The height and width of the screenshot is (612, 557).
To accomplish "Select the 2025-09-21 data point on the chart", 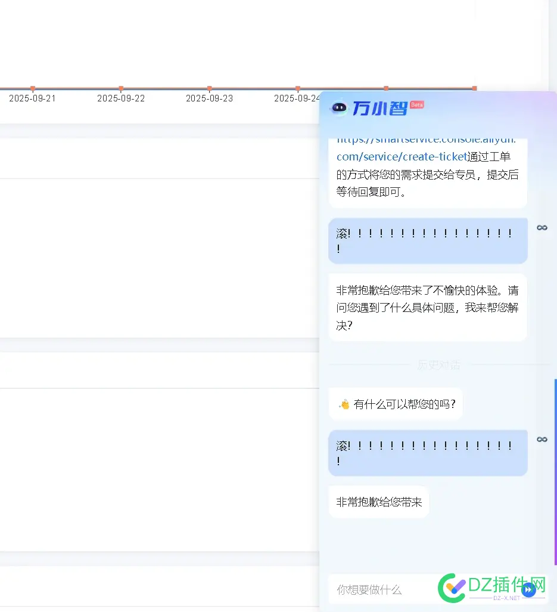I will point(33,88).
